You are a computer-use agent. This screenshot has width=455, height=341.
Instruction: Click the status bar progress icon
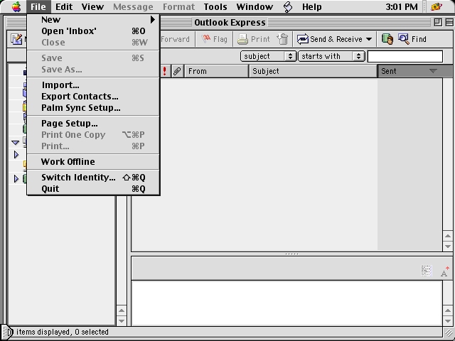tap(8, 332)
